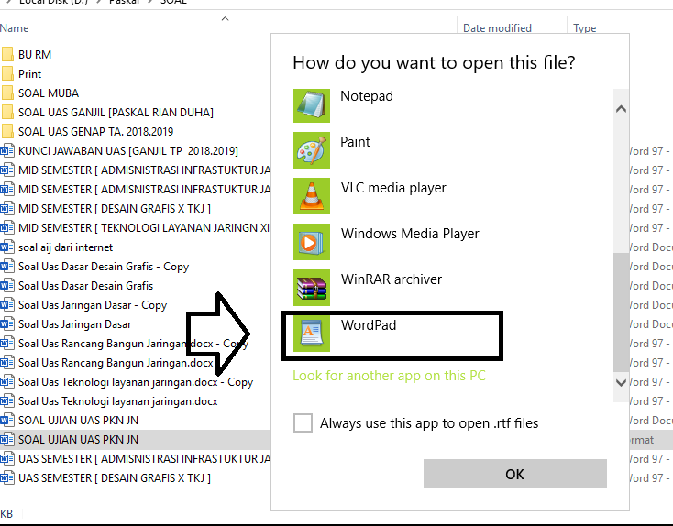The width and height of the screenshot is (673, 526).
Task: Click the scroll down arrow in app list
Action: tap(621, 382)
